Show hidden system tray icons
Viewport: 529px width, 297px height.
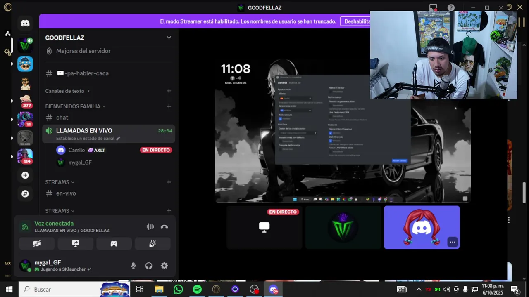(x=419, y=289)
